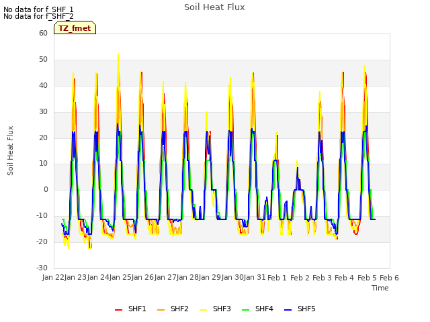
Task: Click the 20 y-axis tick label
Action: 43,138
